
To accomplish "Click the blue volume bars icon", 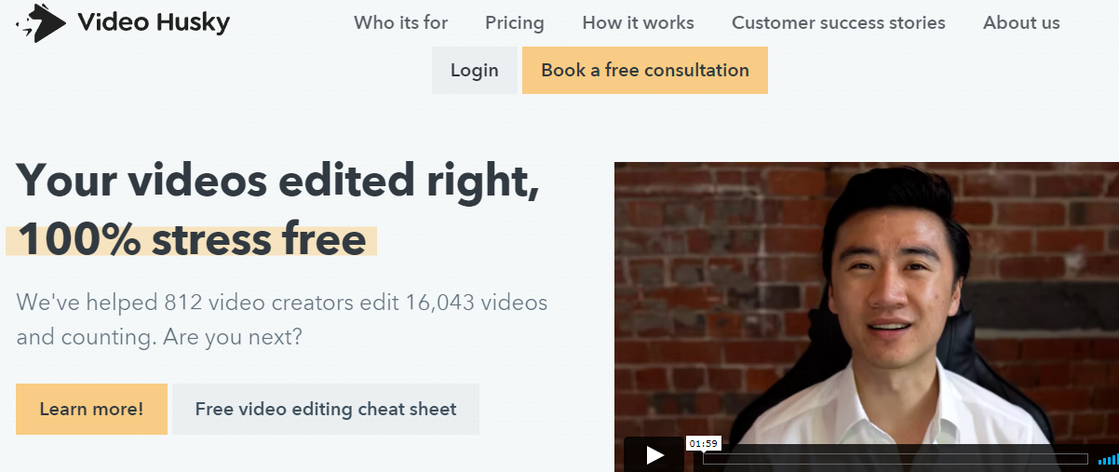I will 1108,459.
